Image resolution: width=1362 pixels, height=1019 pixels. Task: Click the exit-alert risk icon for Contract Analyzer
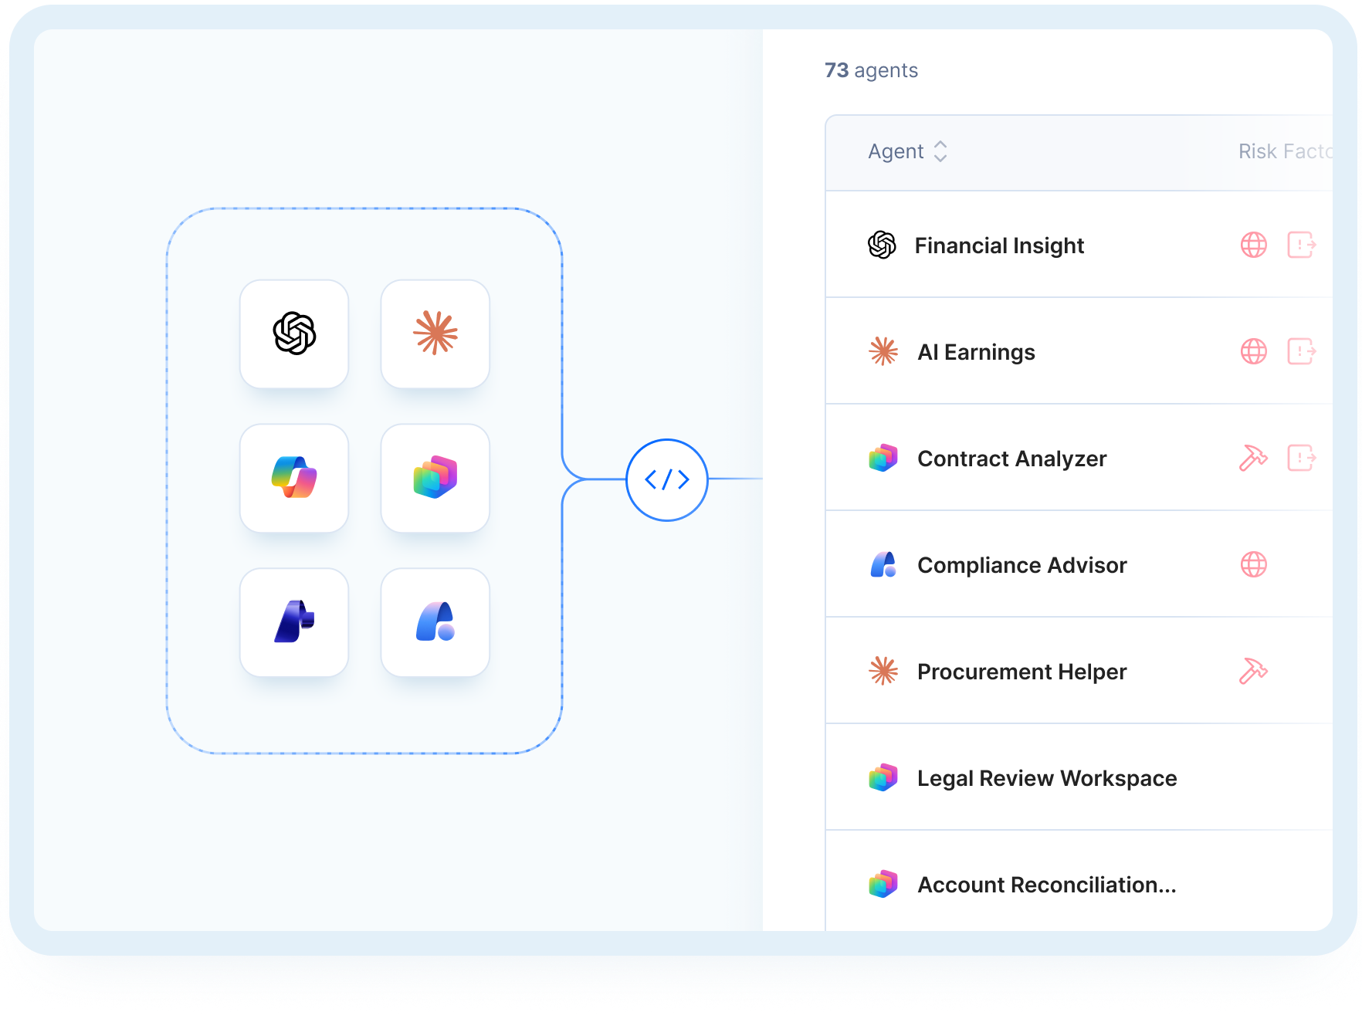click(x=1302, y=458)
